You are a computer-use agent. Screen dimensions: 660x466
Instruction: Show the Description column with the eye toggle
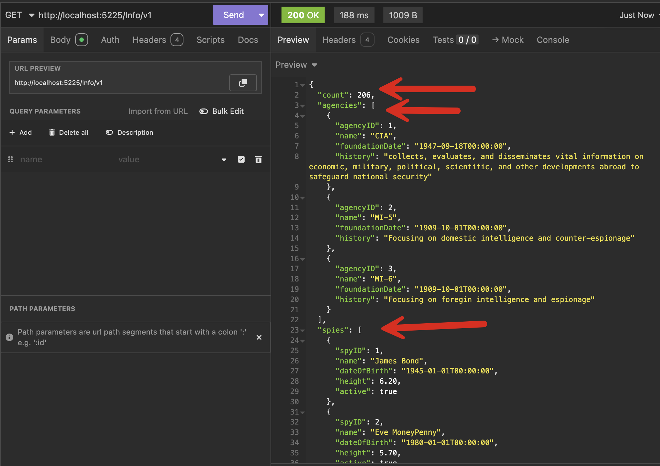click(x=109, y=132)
